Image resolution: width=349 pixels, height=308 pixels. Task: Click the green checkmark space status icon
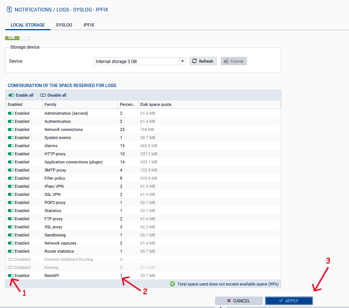(x=172, y=284)
